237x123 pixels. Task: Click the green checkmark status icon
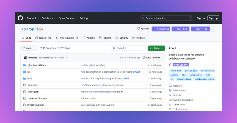(67, 58)
